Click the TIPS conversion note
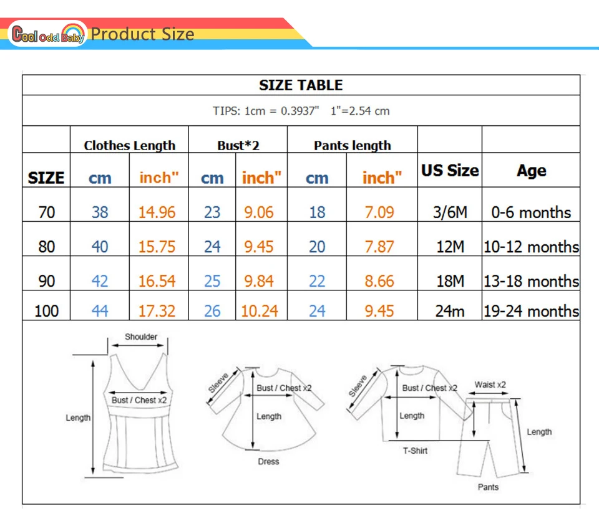Image resolution: width=599 pixels, height=531 pixels. coord(301,111)
